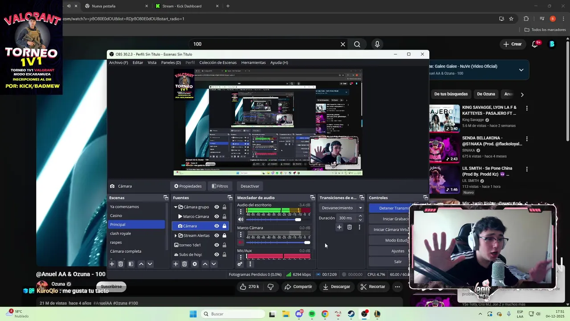Viewport: 570px width, 321px height.
Task: Add a new source with plus icon in Fuentes
Action: coord(175,264)
